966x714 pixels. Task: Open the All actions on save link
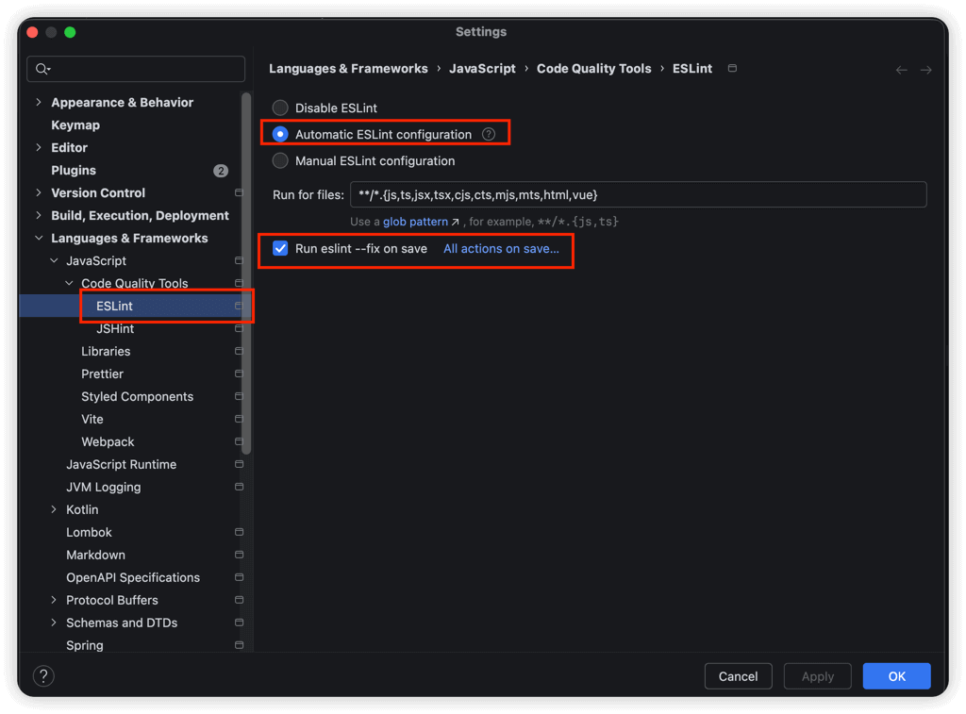click(x=503, y=248)
